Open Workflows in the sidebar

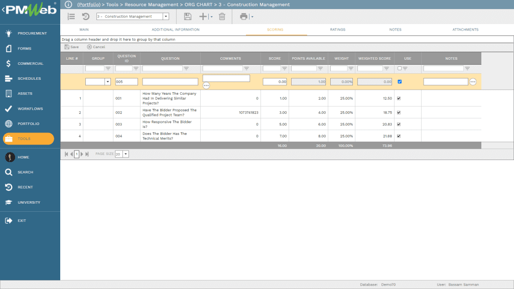pos(30,109)
